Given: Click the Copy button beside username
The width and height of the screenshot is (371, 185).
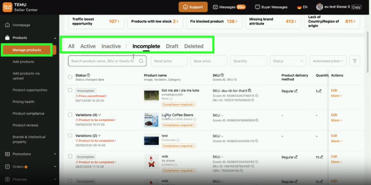Looking at the screenshot, I should coord(356,7).
